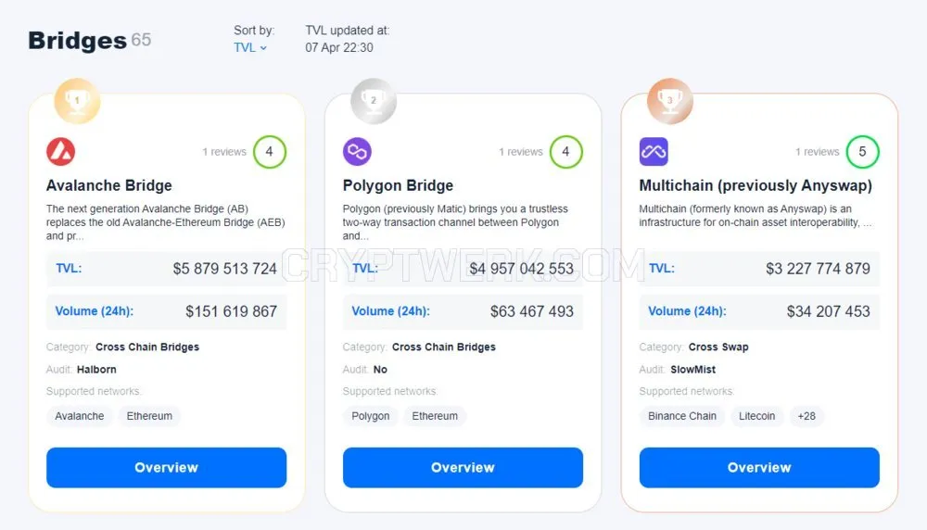
Task: Click Avalanche Bridge rating circle showing 4
Action: [270, 152]
